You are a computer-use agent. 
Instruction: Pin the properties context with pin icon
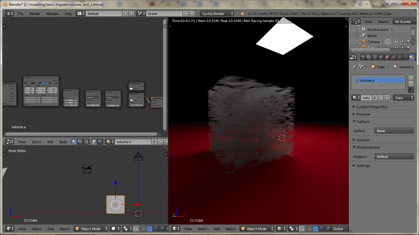(x=354, y=67)
